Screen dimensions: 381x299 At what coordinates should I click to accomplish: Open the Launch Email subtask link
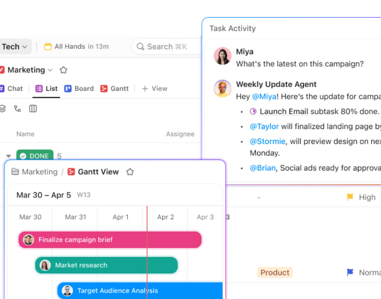[x=284, y=111]
